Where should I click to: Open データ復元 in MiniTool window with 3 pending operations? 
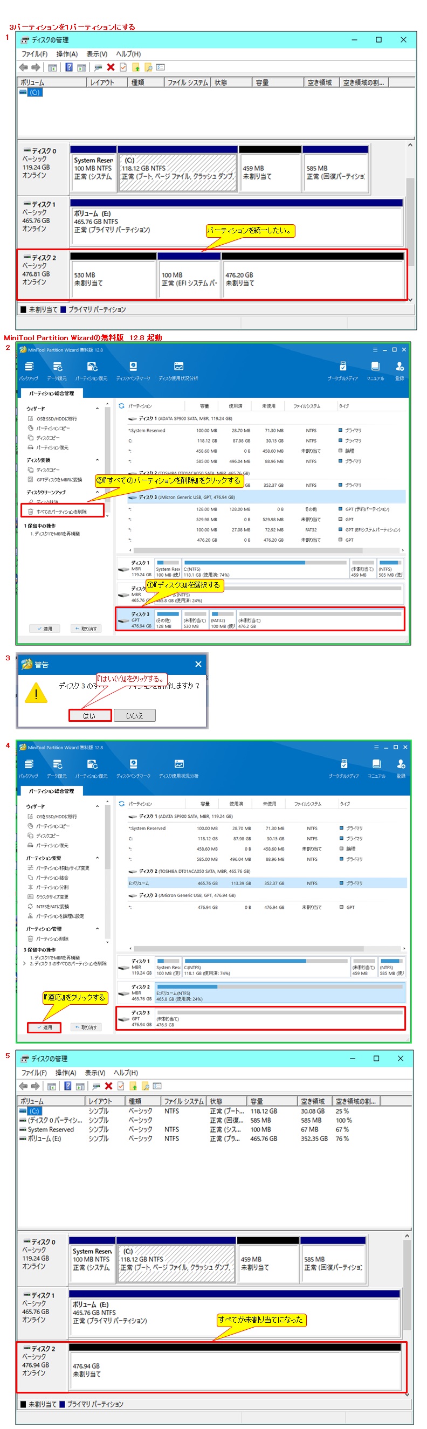(x=57, y=768)
